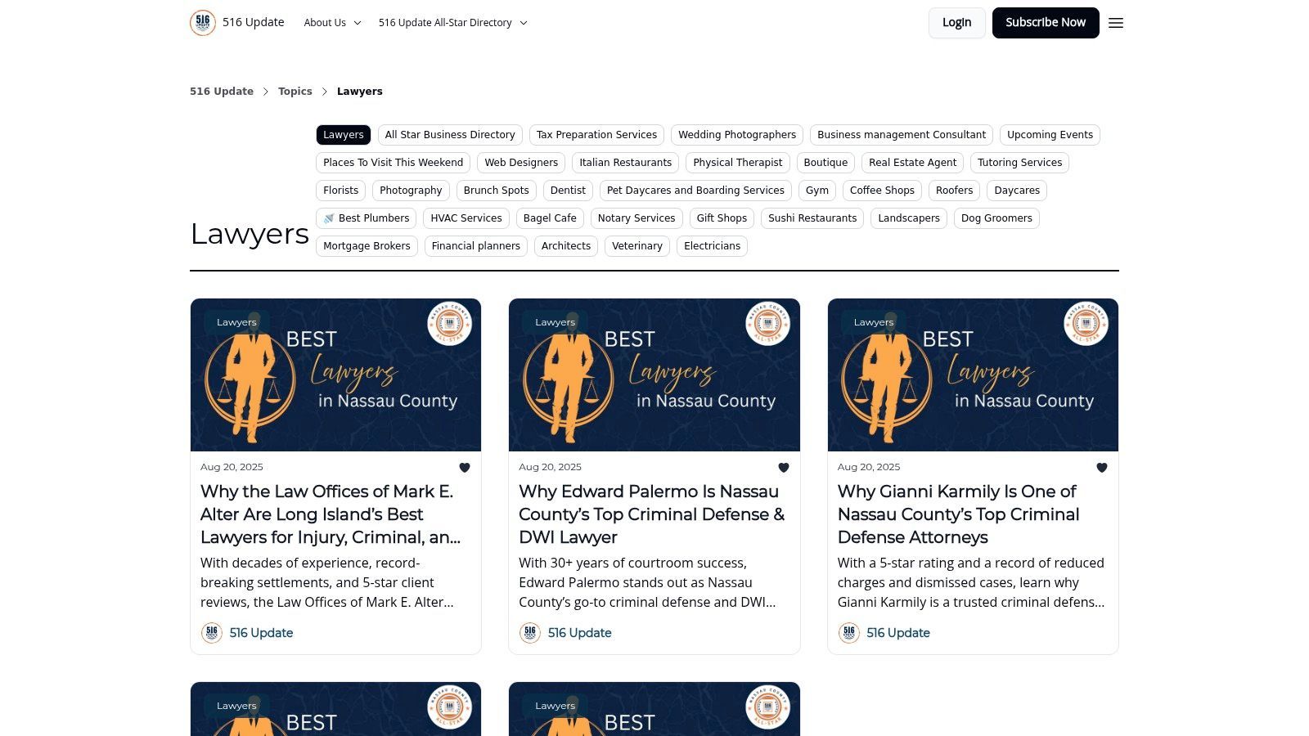Click author avatar under Mark E. Alter article
The image size is (1309, 736).
point(212,633)
